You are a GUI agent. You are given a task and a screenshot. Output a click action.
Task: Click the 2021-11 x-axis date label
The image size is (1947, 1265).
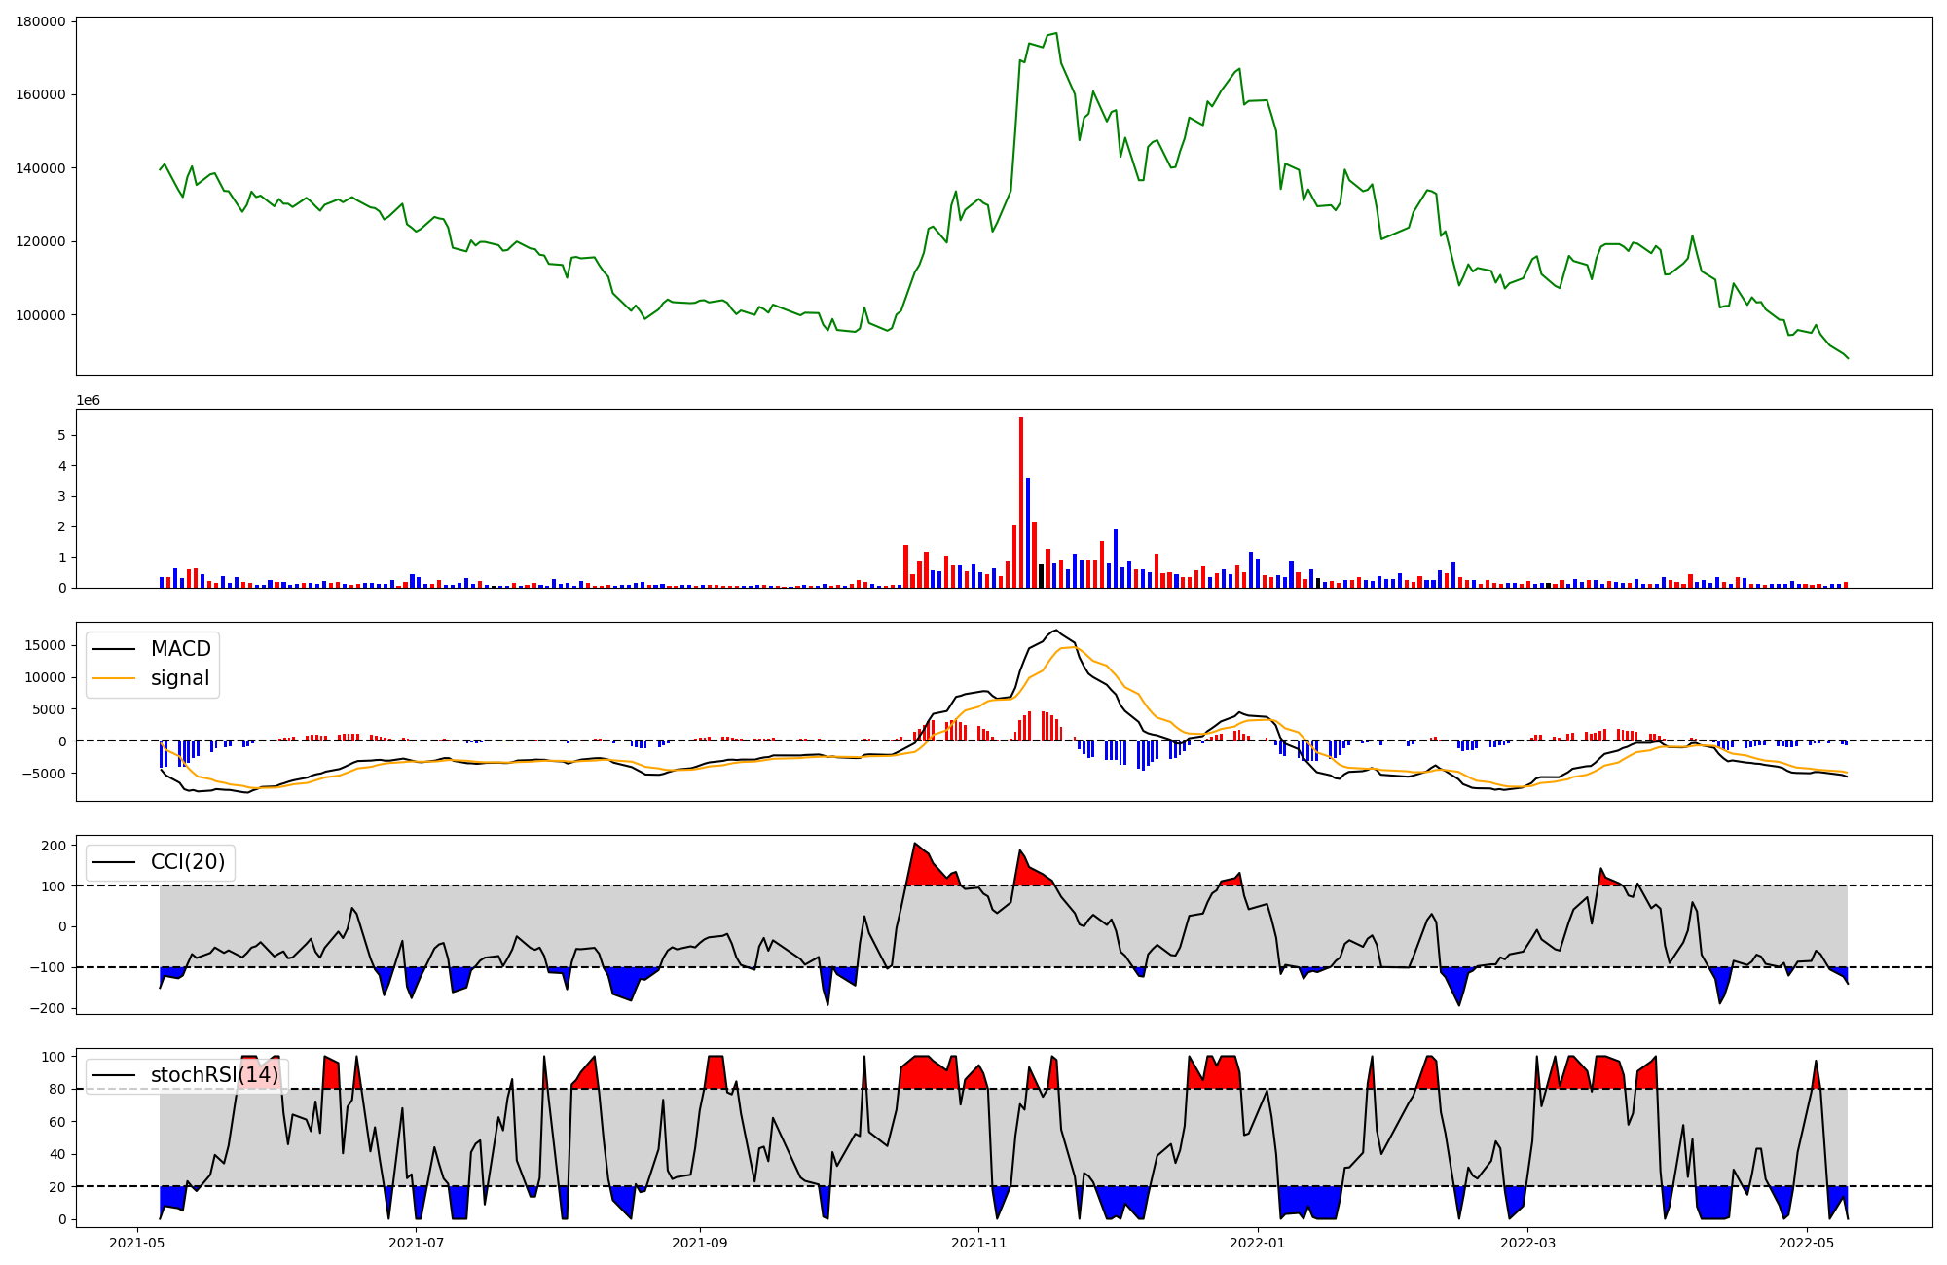point(979,1243)
